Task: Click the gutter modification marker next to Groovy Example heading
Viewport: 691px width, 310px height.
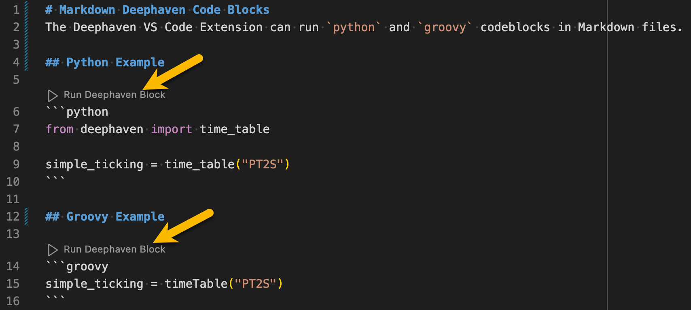Action: pyautogui.click(x=26, y=217)
